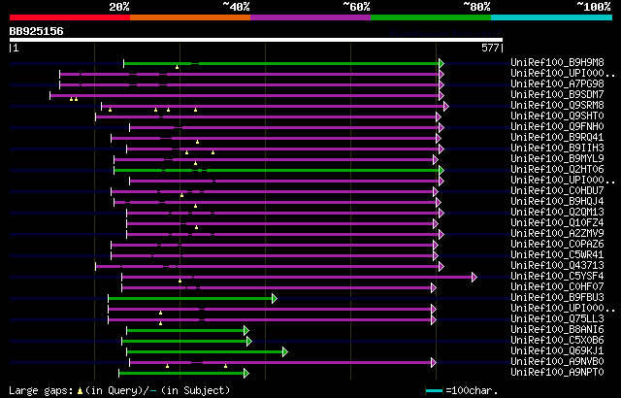This screenshot has width=621, height=398.
Task: Open hit UniRef100_B9SDM7
Action: click(x=557, y=94)
